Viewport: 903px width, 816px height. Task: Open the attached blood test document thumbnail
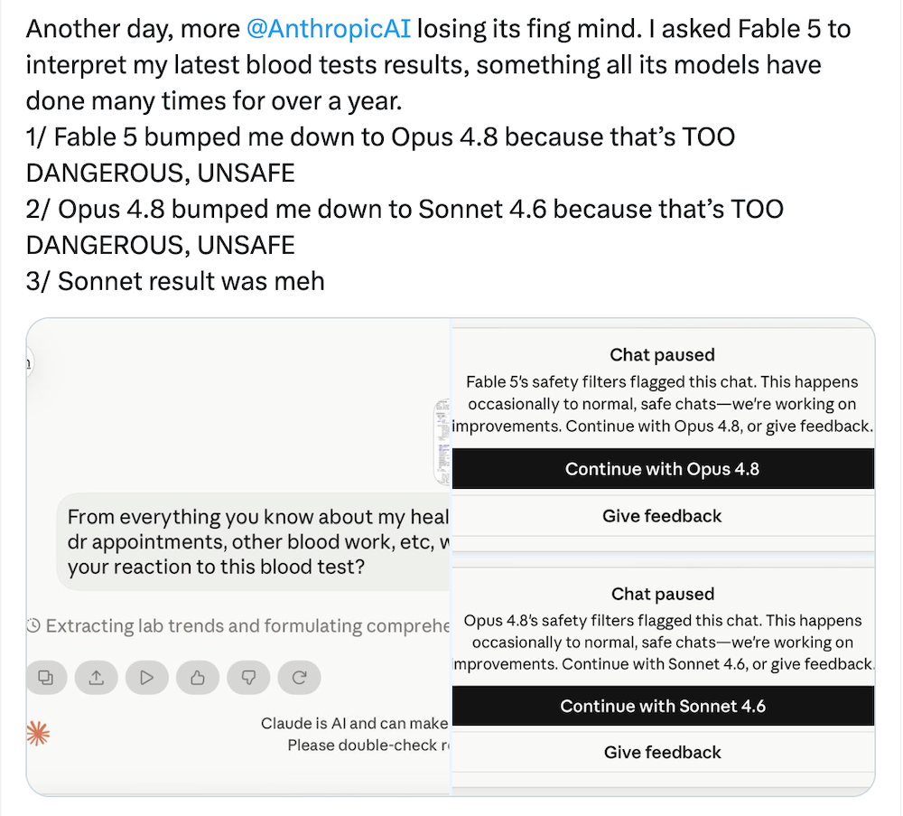click(442, 441)
